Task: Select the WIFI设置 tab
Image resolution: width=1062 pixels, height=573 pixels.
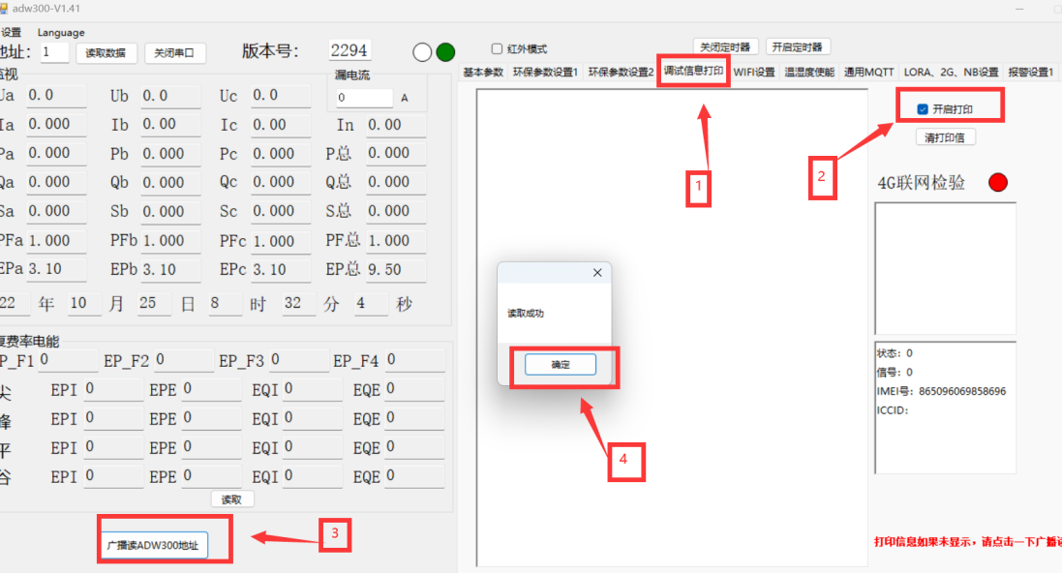Action: click(x=754, y=73)
